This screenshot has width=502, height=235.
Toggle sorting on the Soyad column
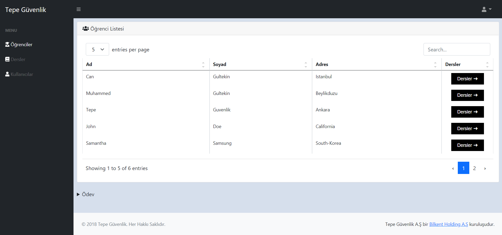point(306,64)
